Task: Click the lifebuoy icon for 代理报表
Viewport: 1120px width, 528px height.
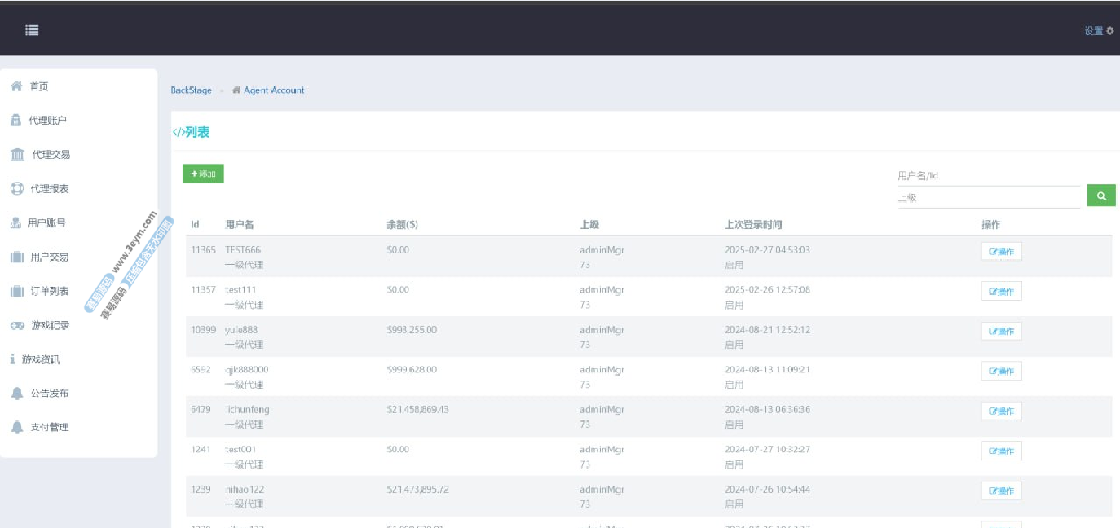Action: pyautogui.click(x=16, y=189)
